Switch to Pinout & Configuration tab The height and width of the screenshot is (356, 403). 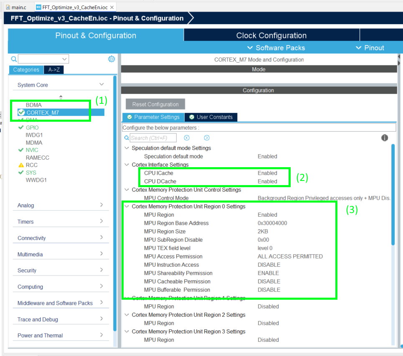[x=96, y=35]
